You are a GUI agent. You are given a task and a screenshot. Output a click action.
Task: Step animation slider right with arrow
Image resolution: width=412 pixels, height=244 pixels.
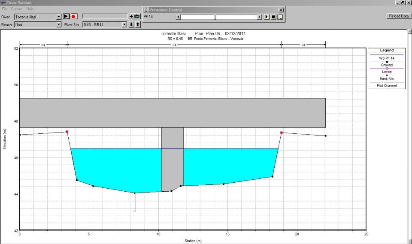click(260, 17)
